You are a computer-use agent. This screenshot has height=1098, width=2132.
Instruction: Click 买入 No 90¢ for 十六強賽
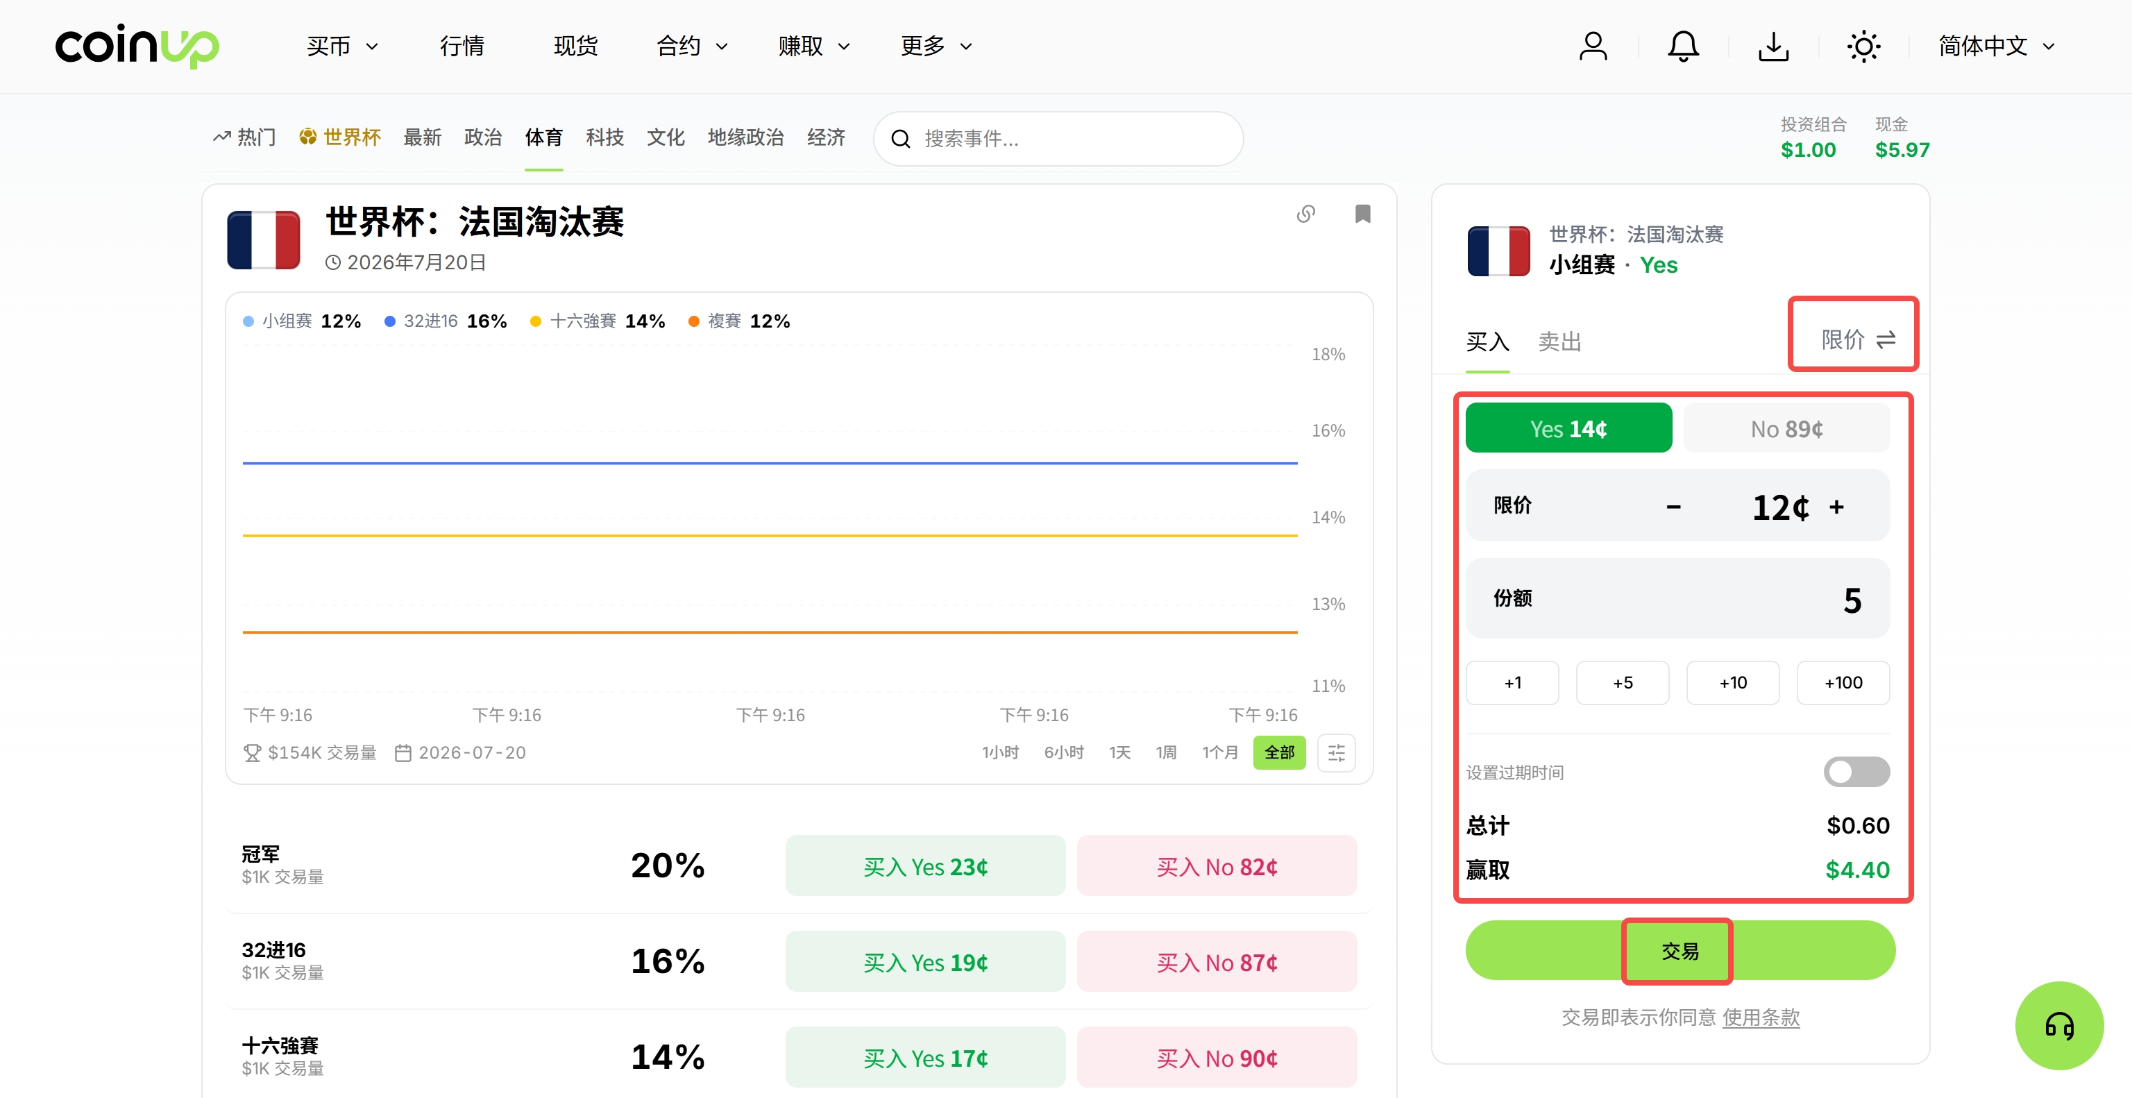click(1217, 1058)
